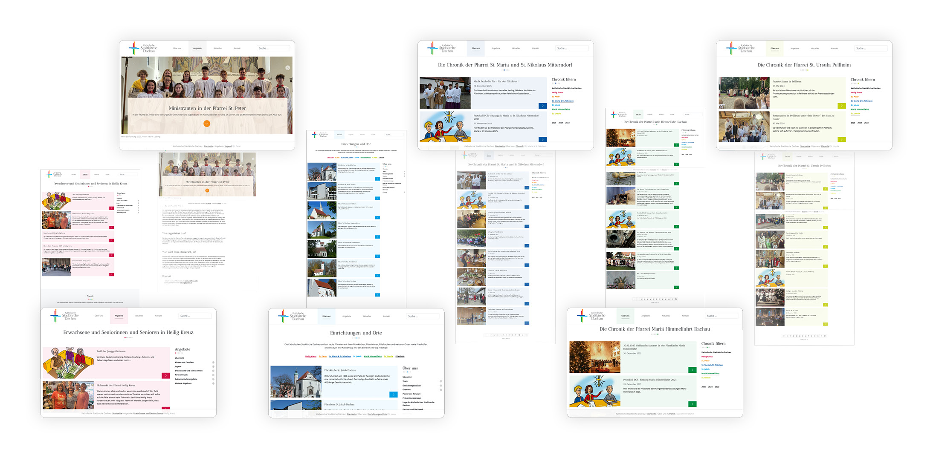This screenshot has height=458, width=933.
Task: Click the green arrow on the Weihnachtskonzert entry
Action: 692,370
